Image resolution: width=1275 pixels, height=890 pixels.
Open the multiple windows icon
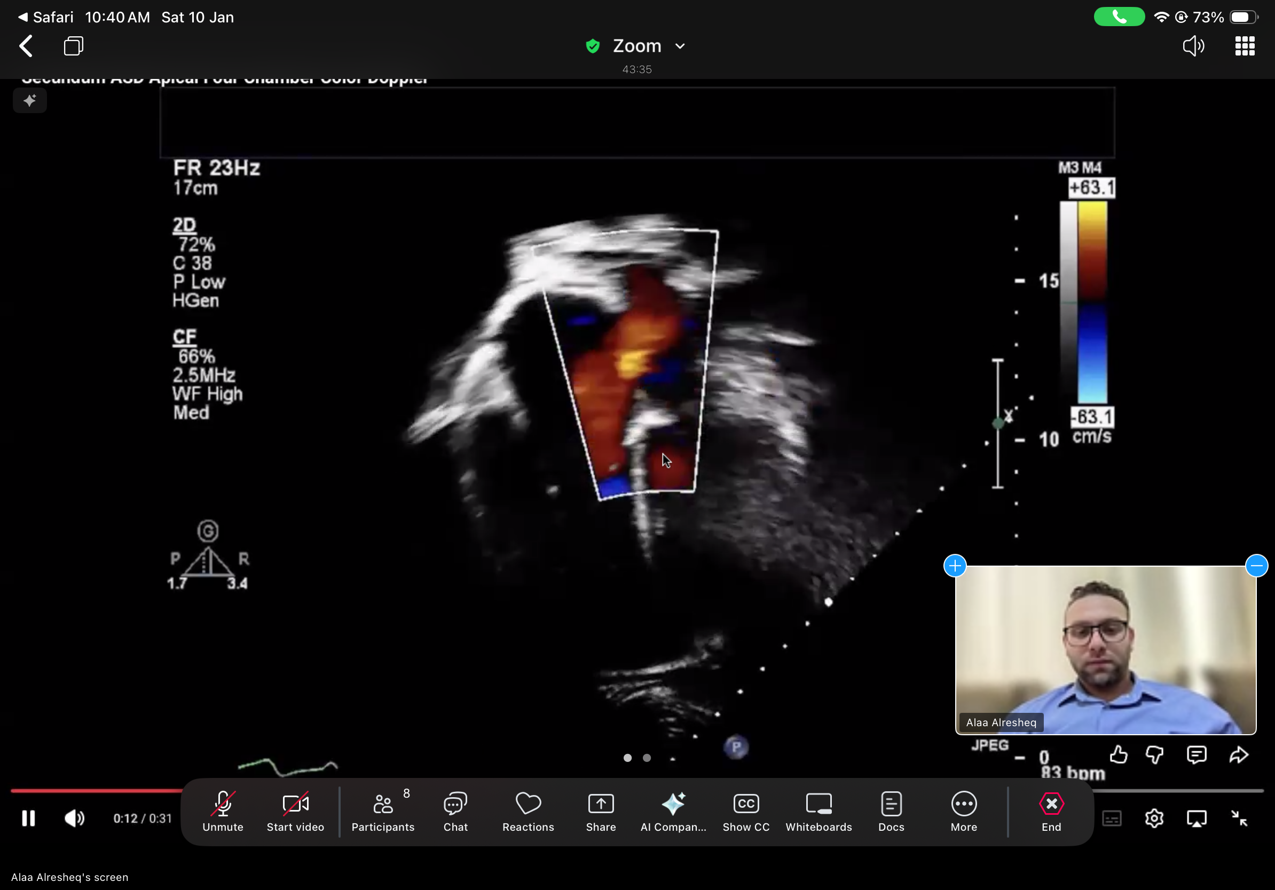click(73, 46)
